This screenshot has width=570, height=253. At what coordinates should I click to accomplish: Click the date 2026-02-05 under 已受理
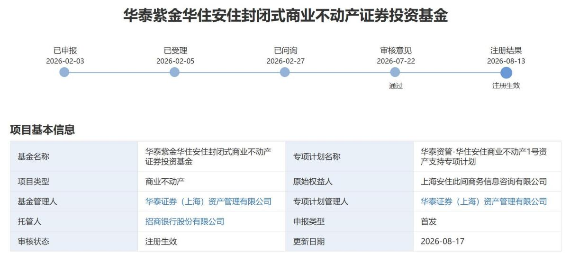click(x=175, y=61)
